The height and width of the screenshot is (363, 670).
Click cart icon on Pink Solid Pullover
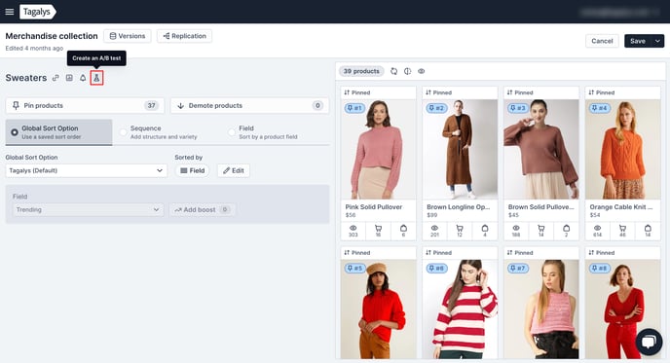coord(378,228)
